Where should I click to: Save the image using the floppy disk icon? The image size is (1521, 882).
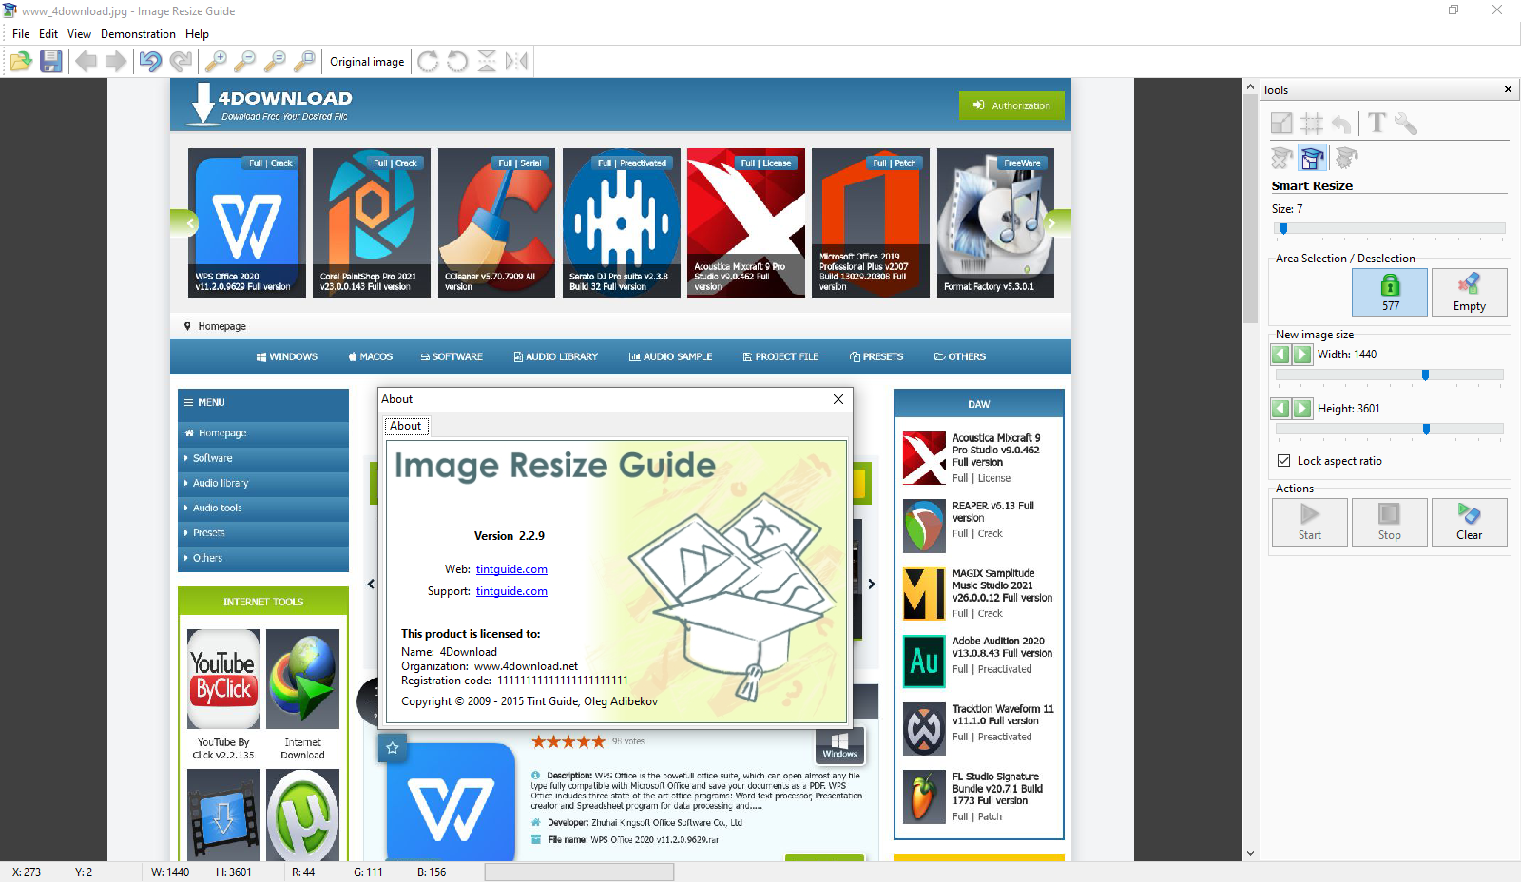tap(51, 62)
